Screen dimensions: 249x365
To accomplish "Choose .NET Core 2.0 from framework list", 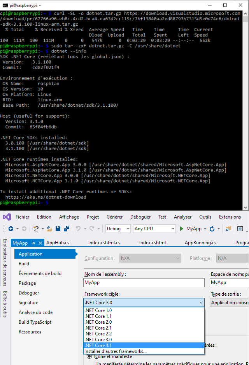I will point(144,322).
